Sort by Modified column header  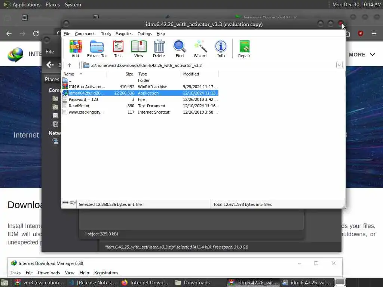coord(200,74)
